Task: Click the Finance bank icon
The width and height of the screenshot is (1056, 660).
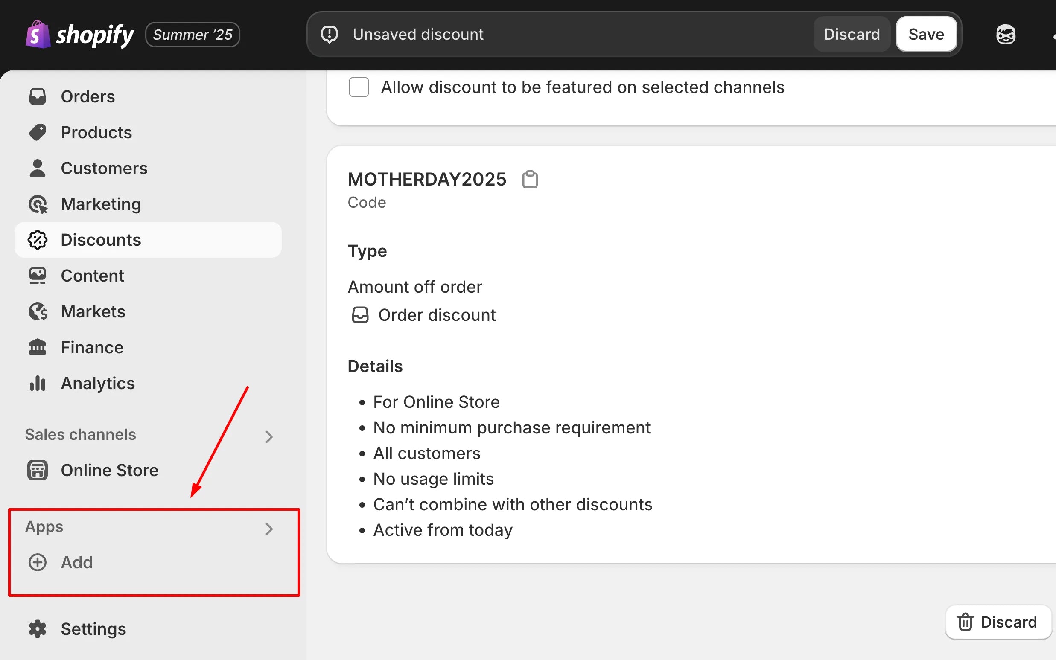Action: point(38,347)
